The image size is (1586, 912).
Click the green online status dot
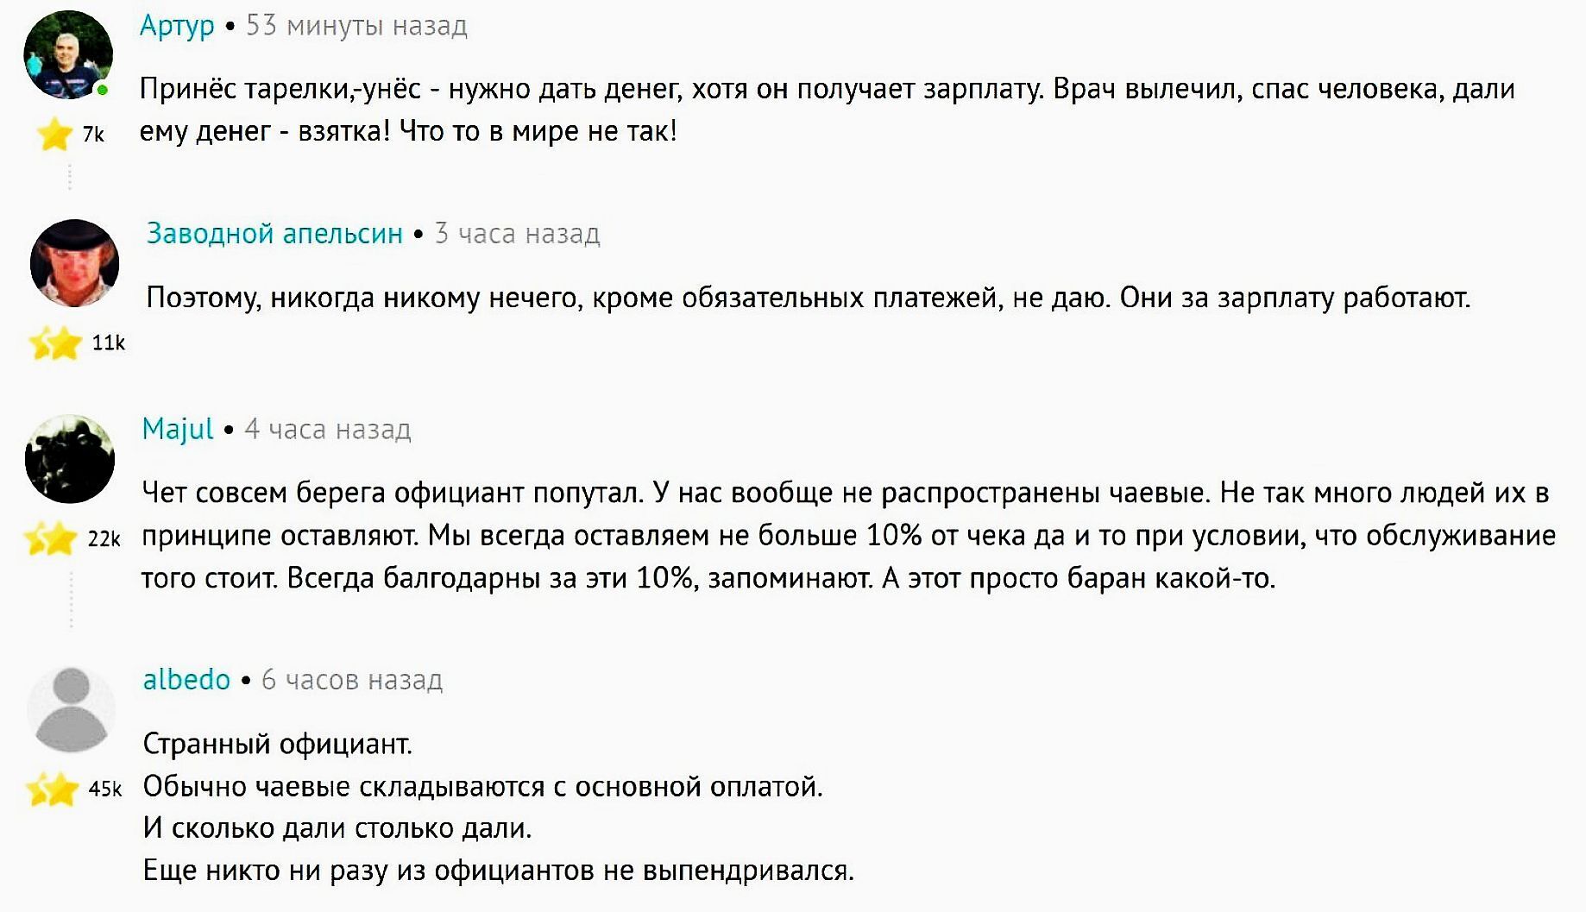[x=103, y=90]
